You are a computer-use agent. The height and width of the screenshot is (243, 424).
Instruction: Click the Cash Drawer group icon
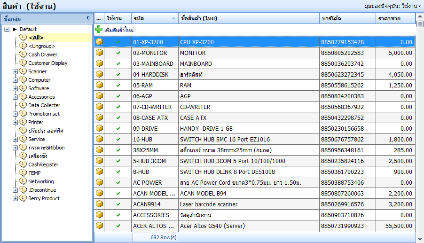click(x=23, y=55)
